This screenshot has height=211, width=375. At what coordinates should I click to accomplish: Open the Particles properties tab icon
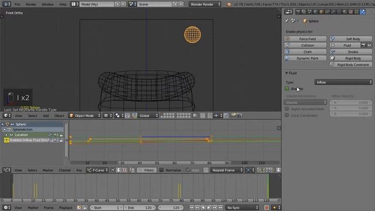click(x=357, y=12)
